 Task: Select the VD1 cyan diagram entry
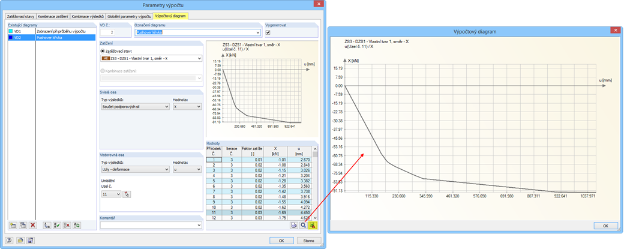52,31
